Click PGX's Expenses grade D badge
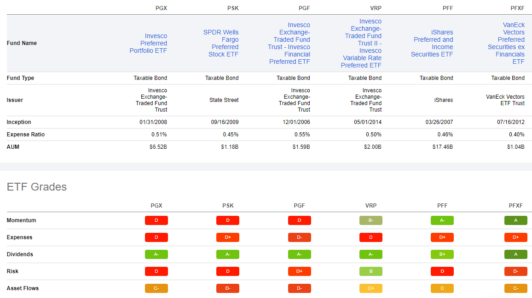This screenshot has height=298, width=532. click(x=156, y=237)
